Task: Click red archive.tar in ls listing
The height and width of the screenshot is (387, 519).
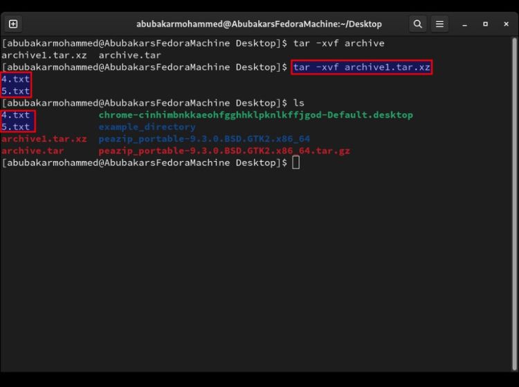Action: (x=33, y=151)
